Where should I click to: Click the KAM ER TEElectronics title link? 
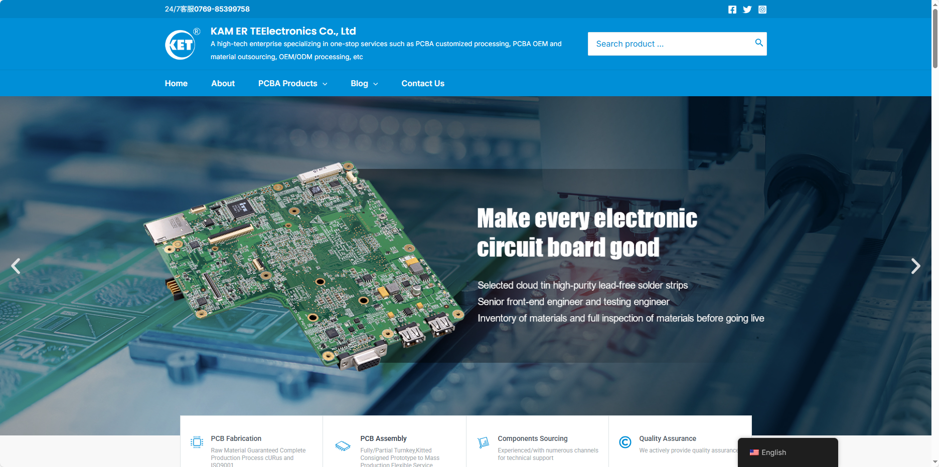point(283,31)
